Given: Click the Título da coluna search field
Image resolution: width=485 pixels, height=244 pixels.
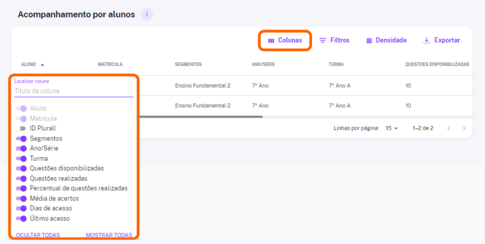Looking at the screenshot, I should coord(74,91).
